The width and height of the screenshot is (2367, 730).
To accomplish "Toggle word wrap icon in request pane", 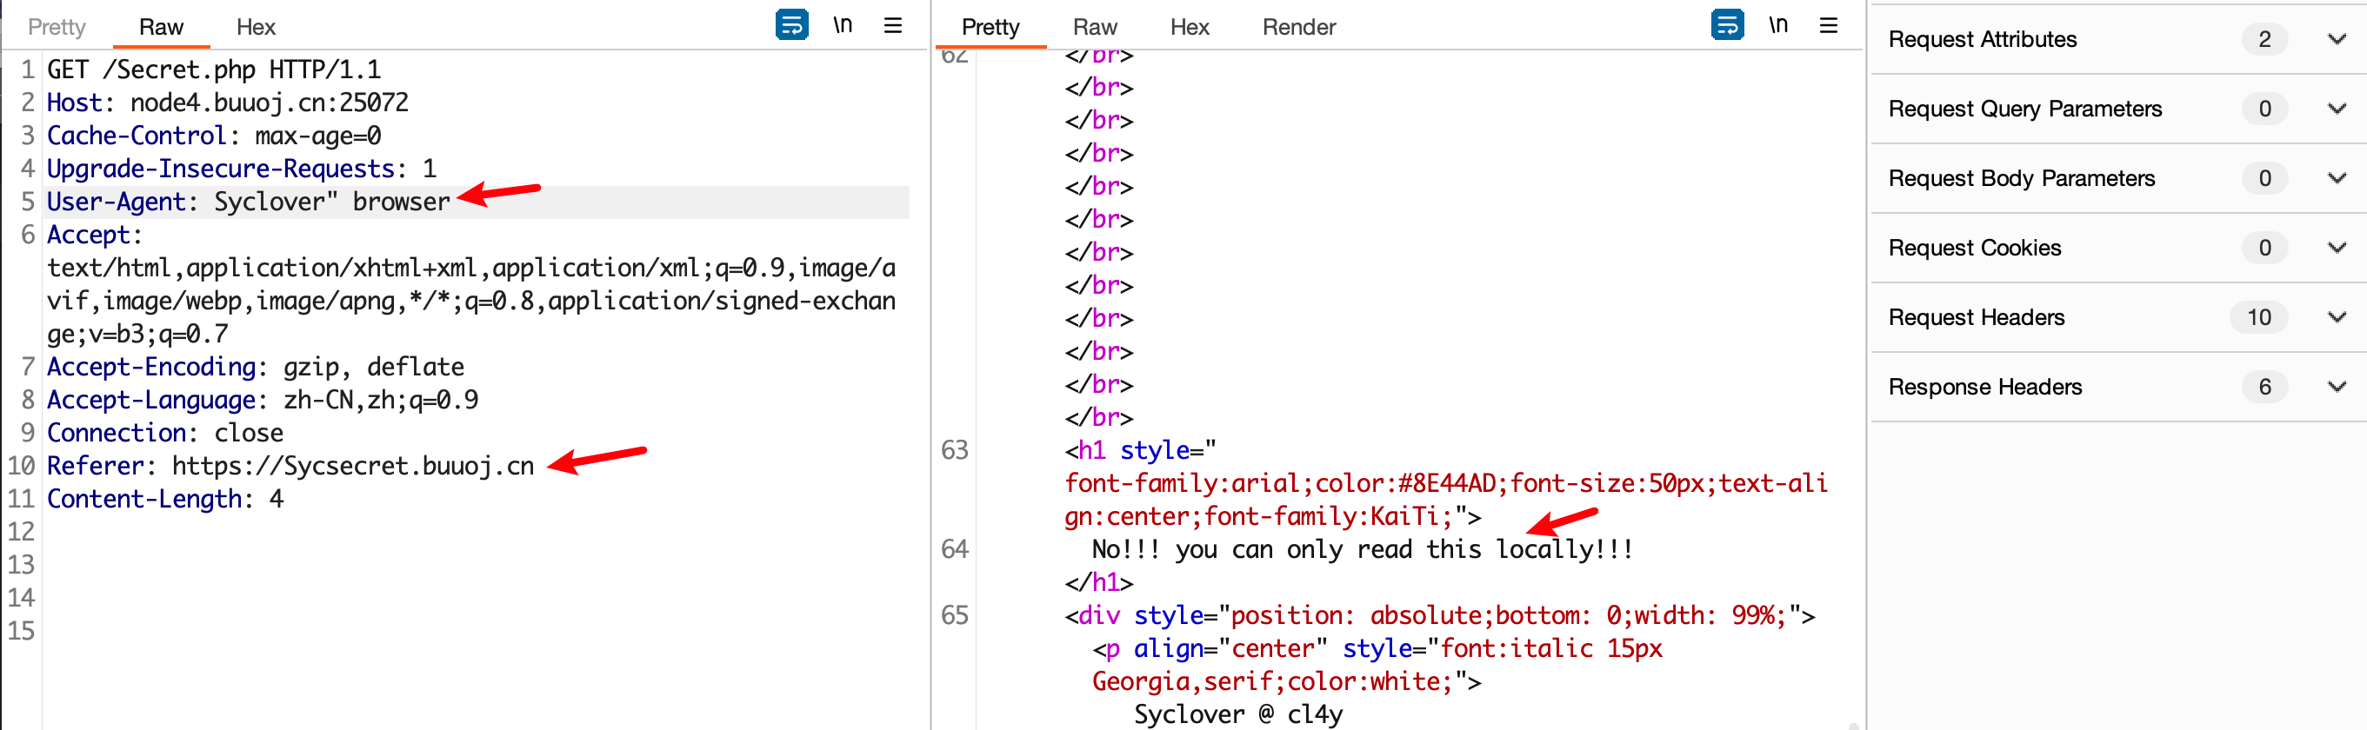I will click(x=791, y=25).
